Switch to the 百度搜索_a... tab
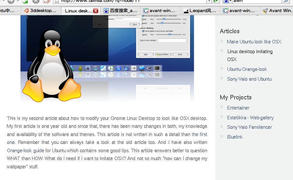This screenshot has width=293, height=180. 120,11
